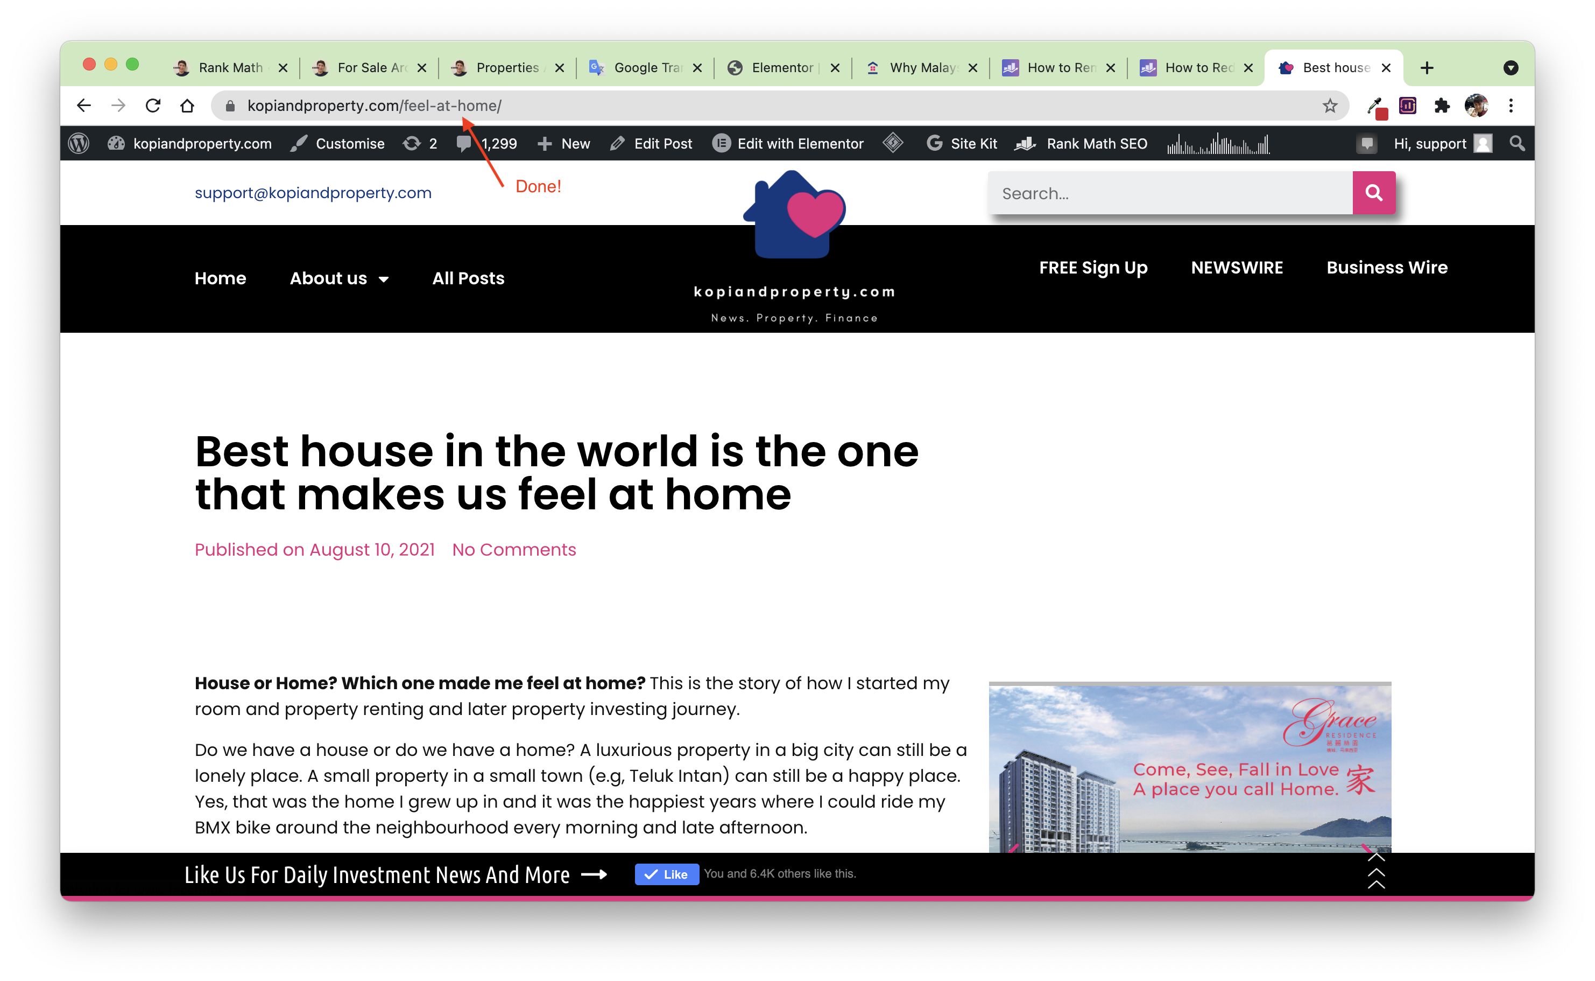
Task: Expand the About us dropdown menu
Action: click(x=338, y=278)
